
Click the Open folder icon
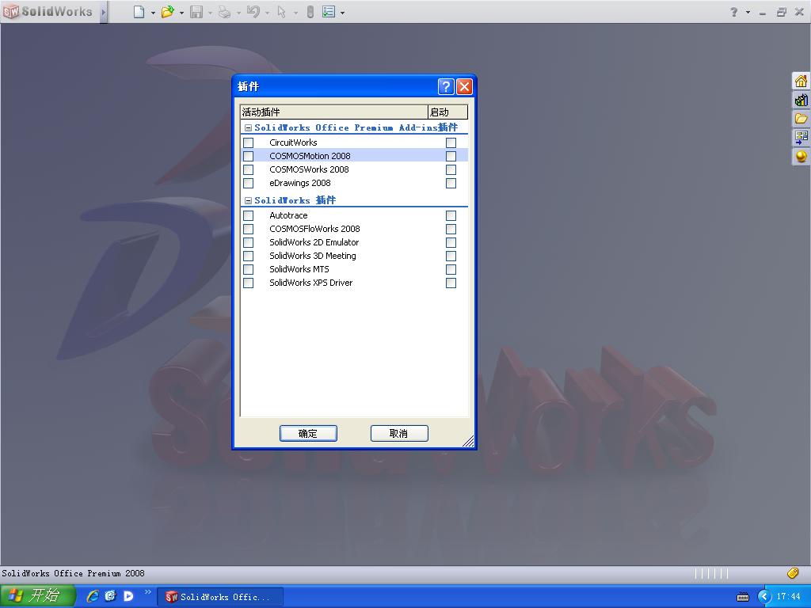[167, 11]
